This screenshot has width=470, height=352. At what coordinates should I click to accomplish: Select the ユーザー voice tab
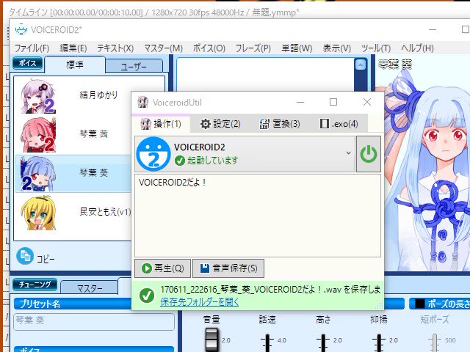(x=134, y=66)
